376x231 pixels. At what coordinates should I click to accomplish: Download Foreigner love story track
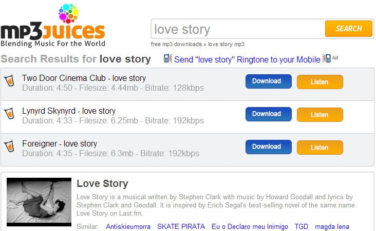[268, 147]
